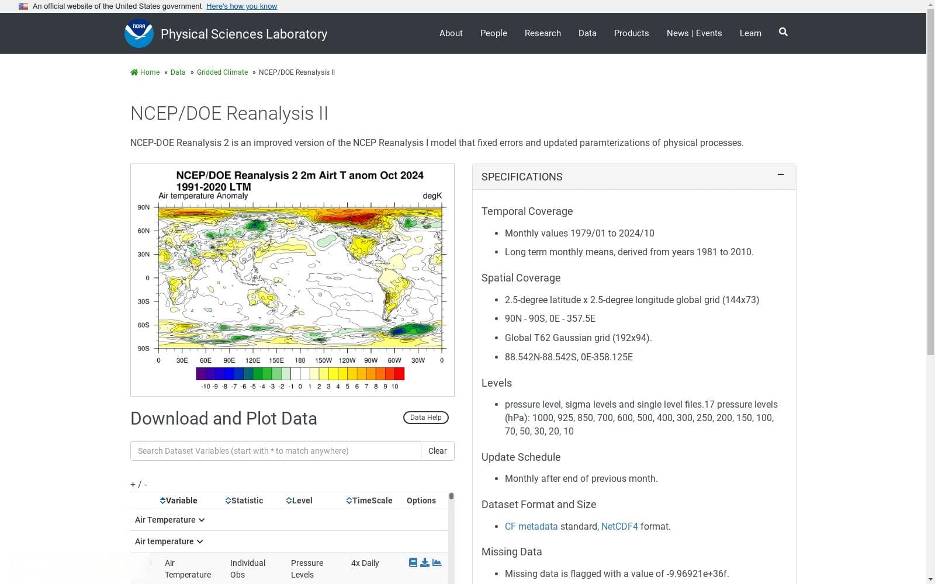Open the Products menu

631,33
